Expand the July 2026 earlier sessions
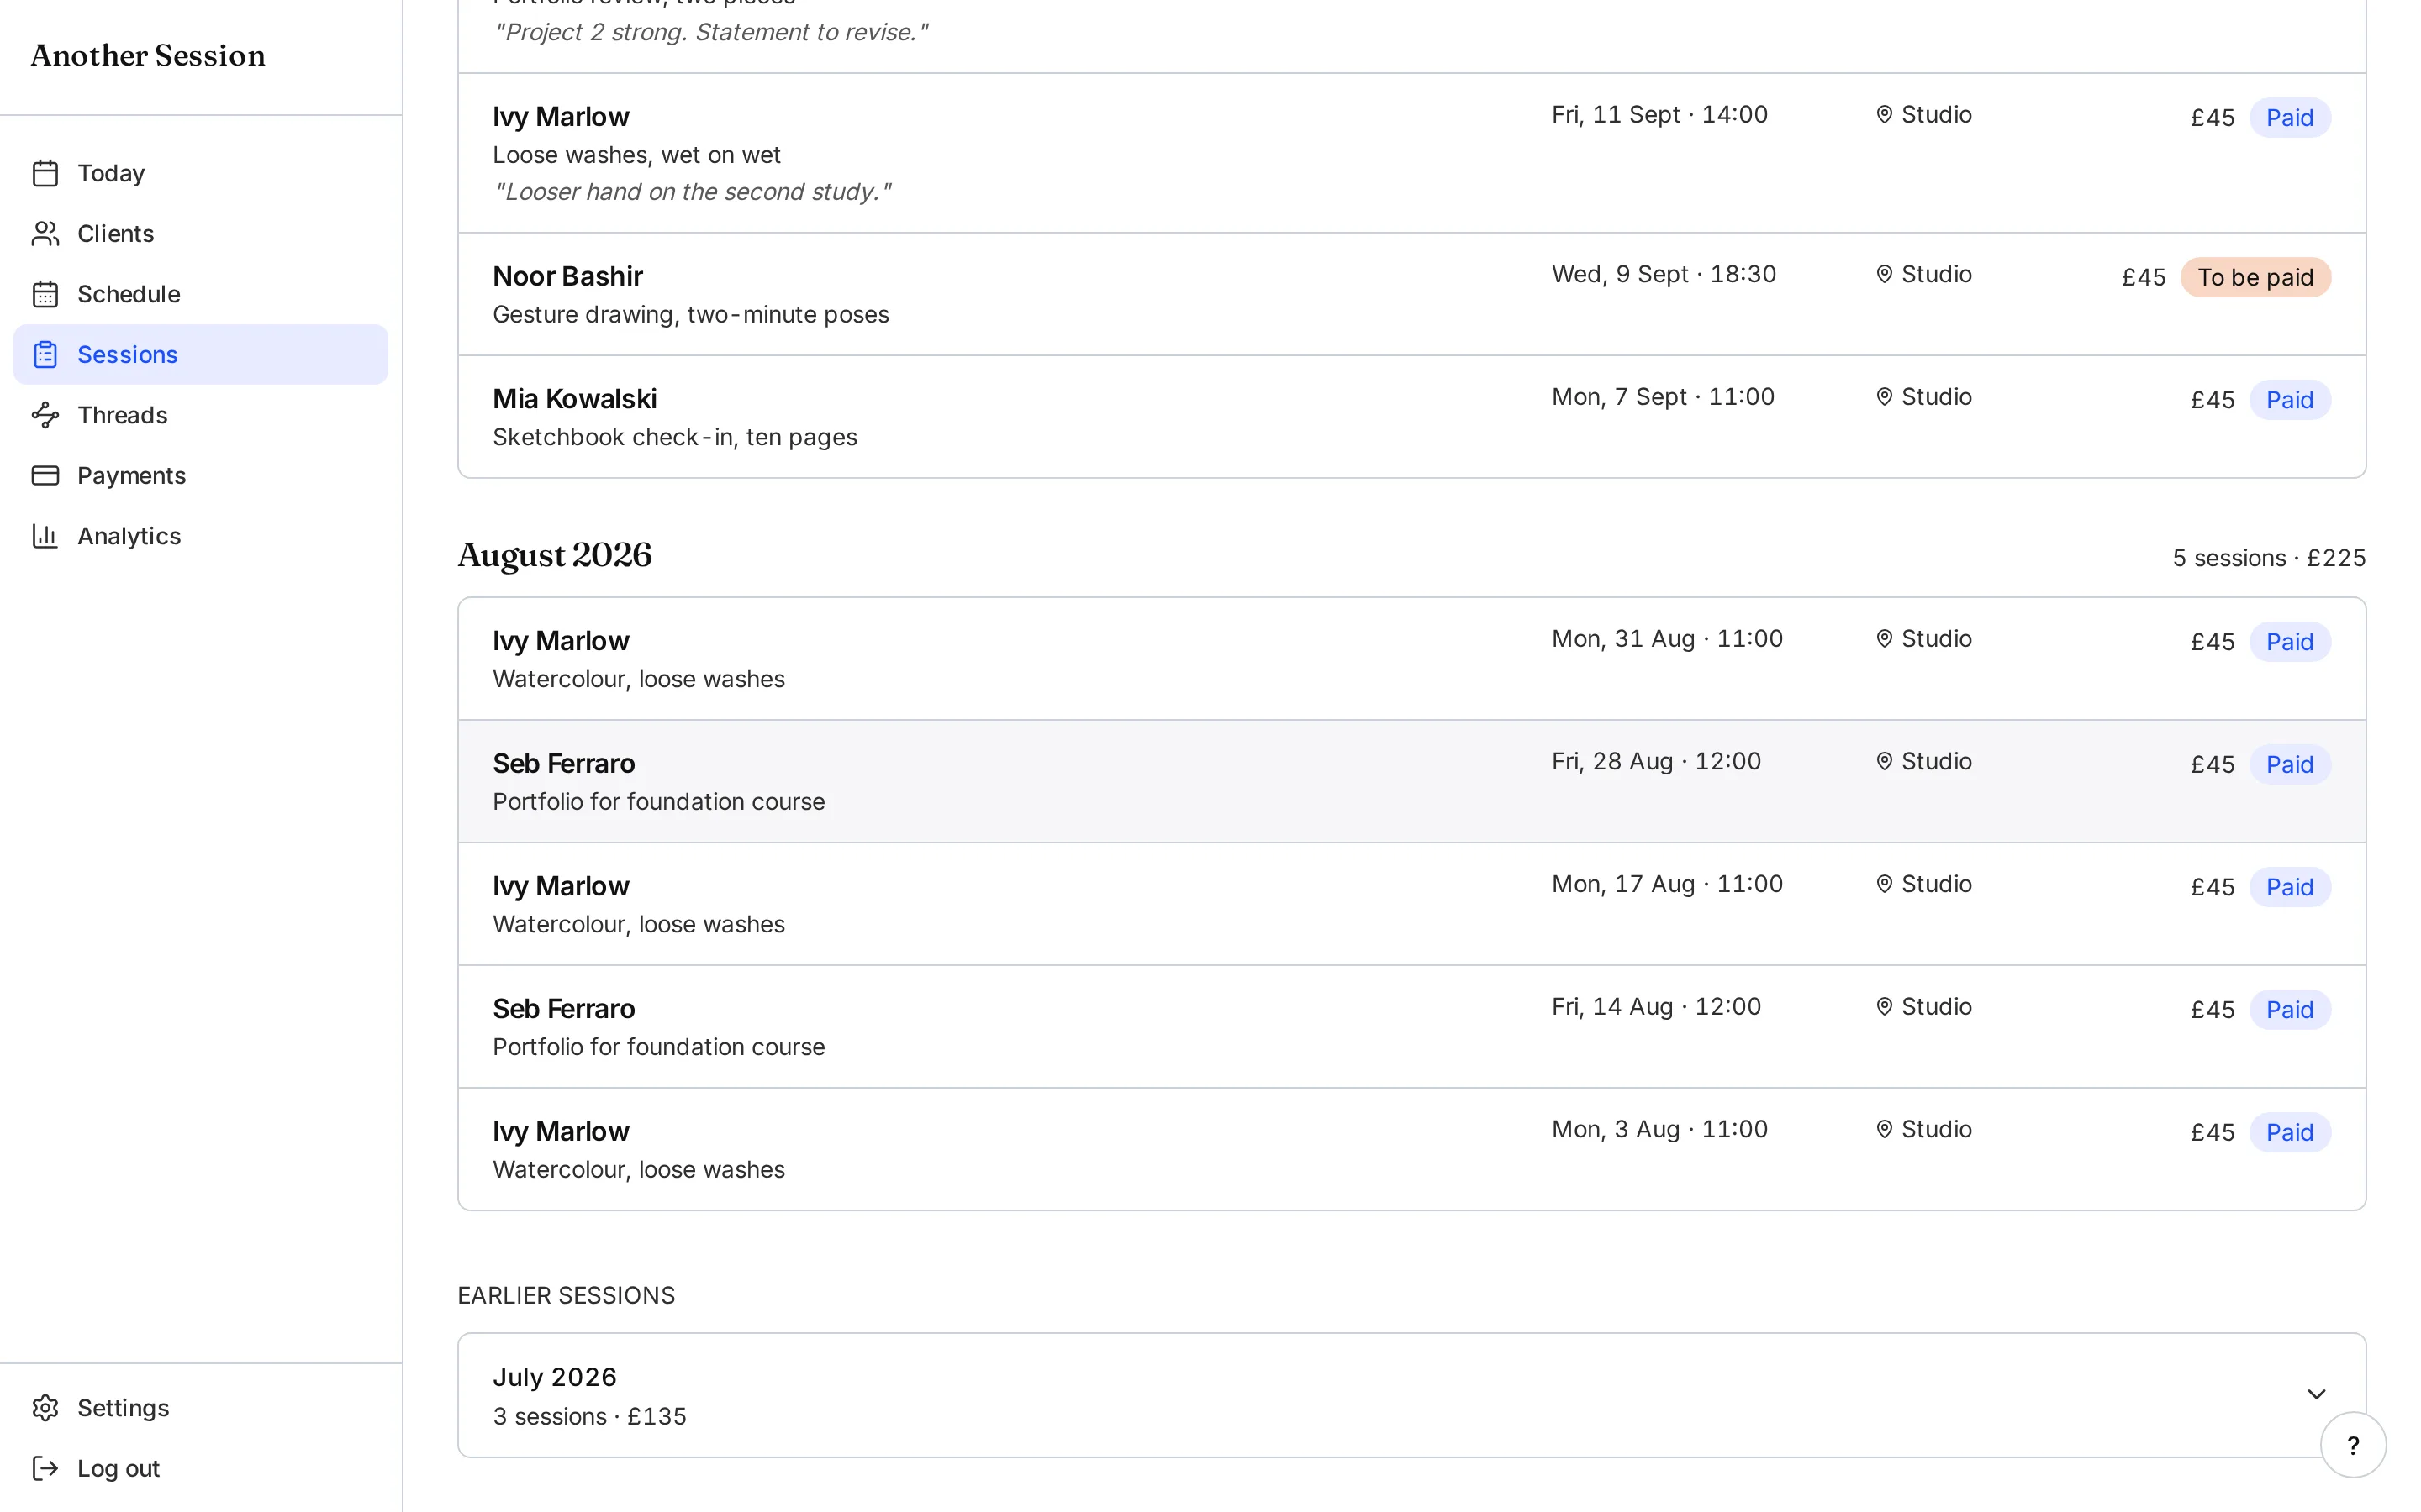 (1411, 1395)
